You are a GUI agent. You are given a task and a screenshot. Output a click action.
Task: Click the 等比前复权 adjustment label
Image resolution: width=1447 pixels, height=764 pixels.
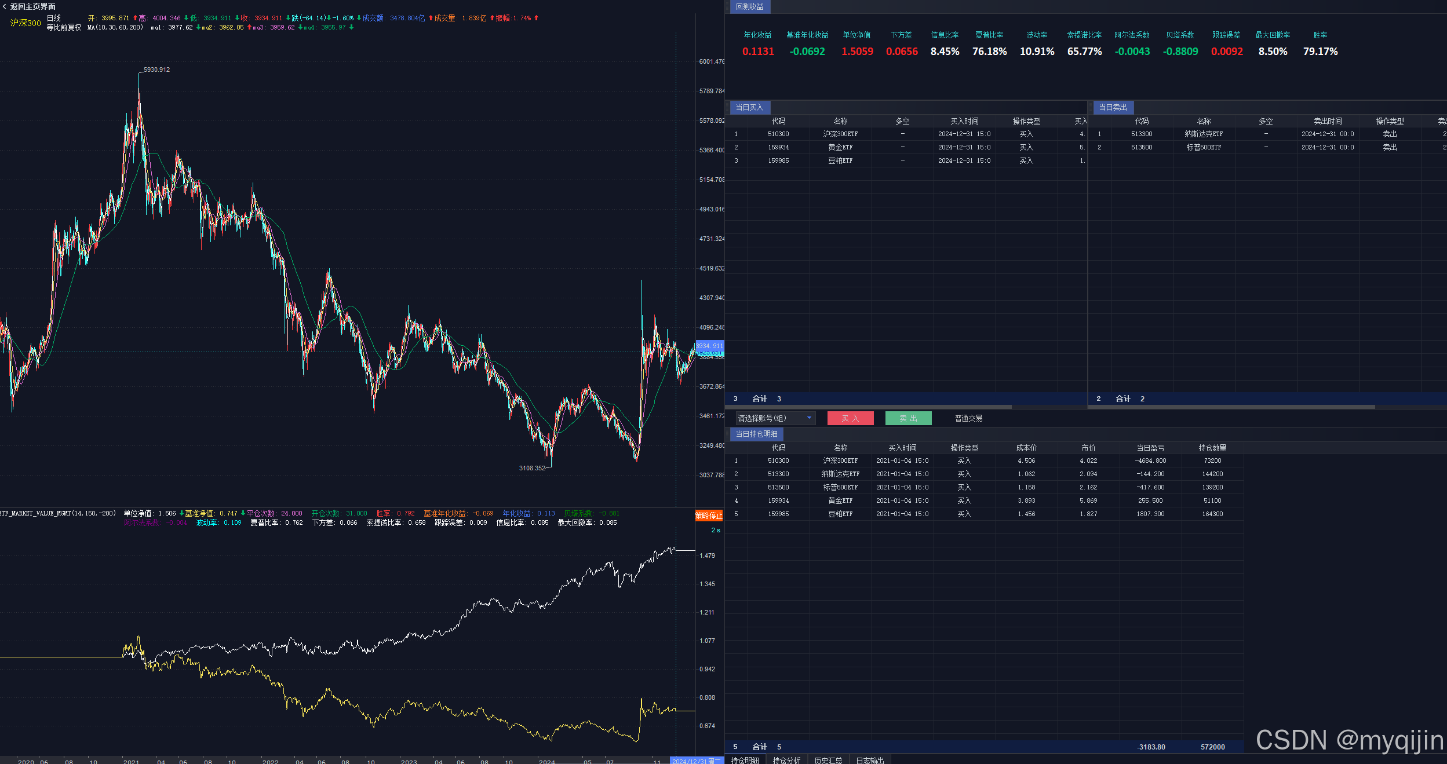64,27
